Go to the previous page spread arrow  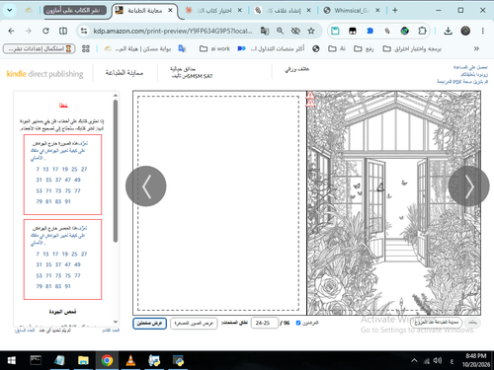tap(146, 186)
